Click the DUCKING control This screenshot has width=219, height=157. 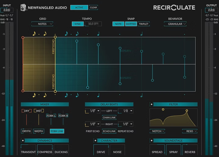[61, 150]
